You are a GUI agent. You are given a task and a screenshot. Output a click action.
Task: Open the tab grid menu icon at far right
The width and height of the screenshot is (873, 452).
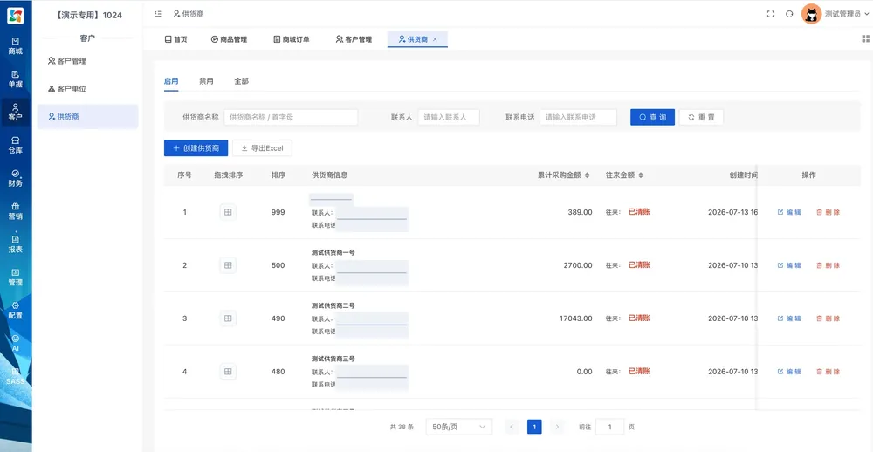pos(865,39)
